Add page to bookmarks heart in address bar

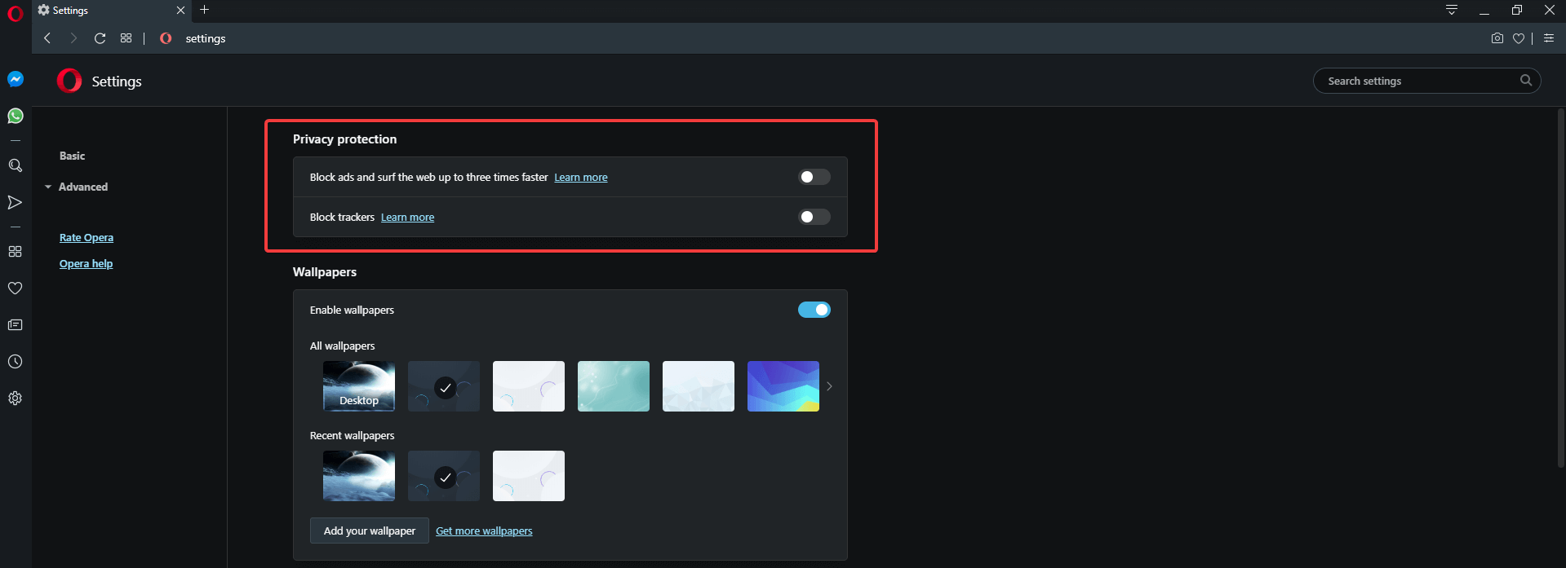[x=1519, y=38]
